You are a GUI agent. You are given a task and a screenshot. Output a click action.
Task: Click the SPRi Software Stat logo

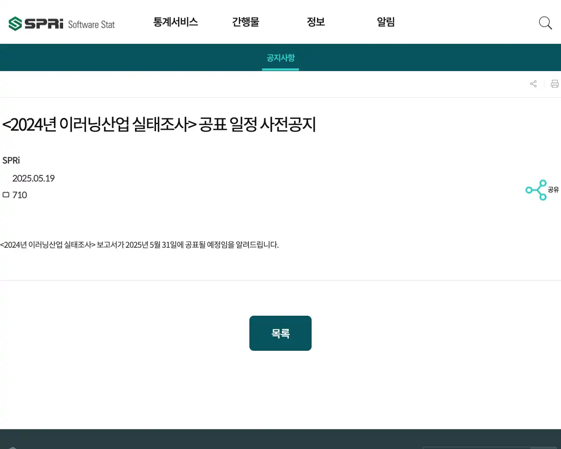[x=61, y=24]
